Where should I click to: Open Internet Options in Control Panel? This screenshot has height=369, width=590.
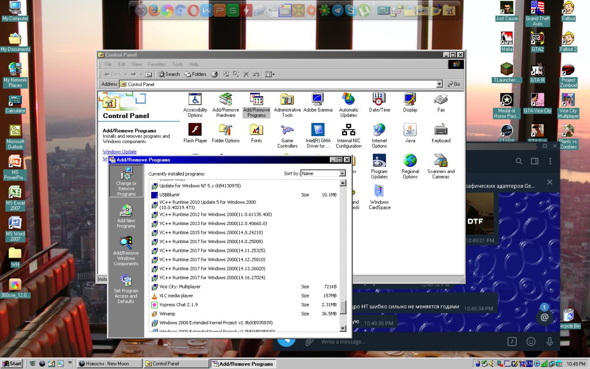379,136
